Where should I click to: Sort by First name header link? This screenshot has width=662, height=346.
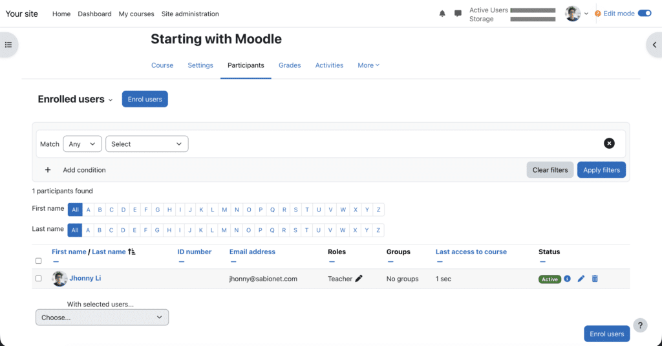(x=69, y=252)
